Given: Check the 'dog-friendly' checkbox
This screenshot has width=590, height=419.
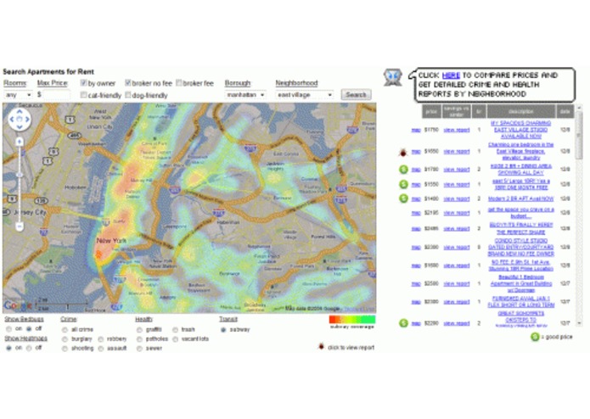Looking at the screenshot, I should [128, 95].
